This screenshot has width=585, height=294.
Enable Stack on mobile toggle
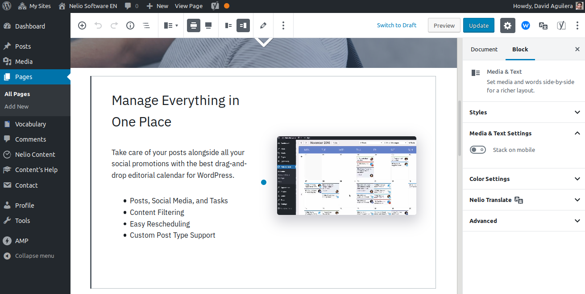[x=478, y=150]
